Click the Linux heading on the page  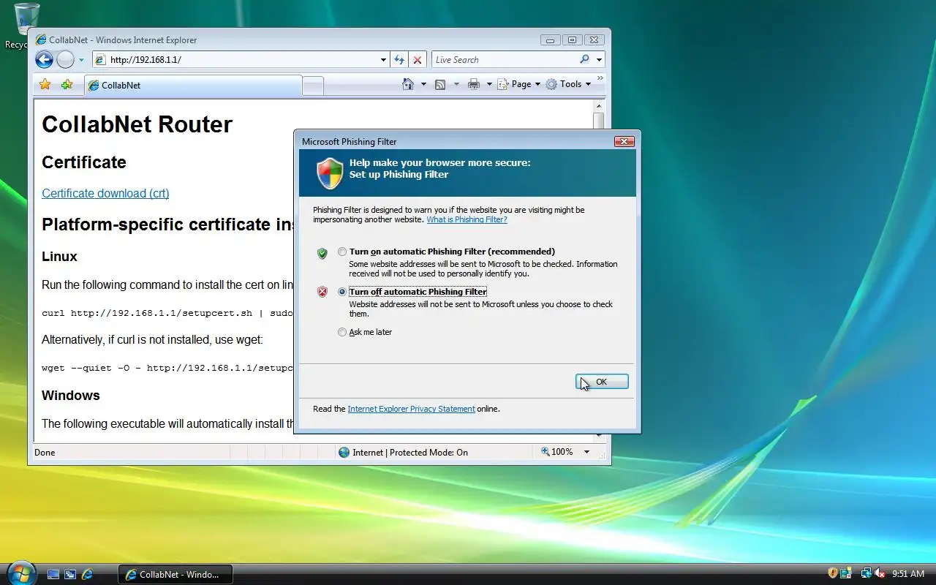coord(59,257)
